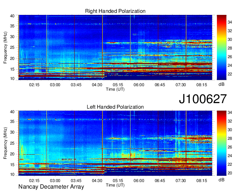Click 'Frequency (MHz)' label of top plot
This screenshot has height=191, width=236.
pyautogui.click(x=5, y=47)
